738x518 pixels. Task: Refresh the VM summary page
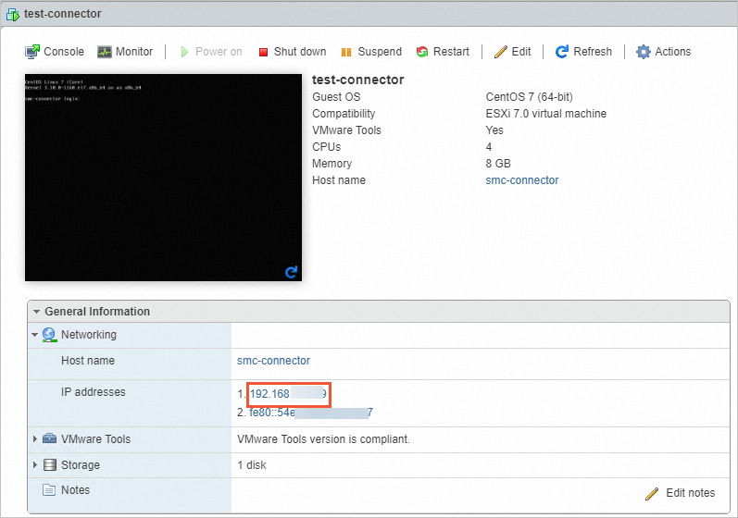583,52
